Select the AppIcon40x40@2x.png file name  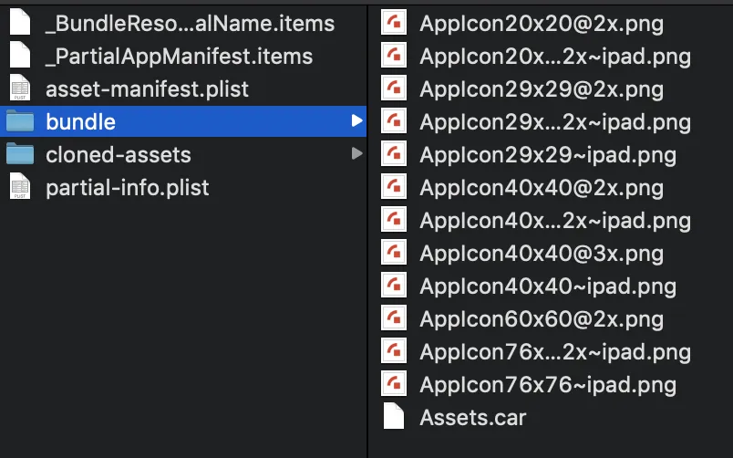(x=542, y=188)
